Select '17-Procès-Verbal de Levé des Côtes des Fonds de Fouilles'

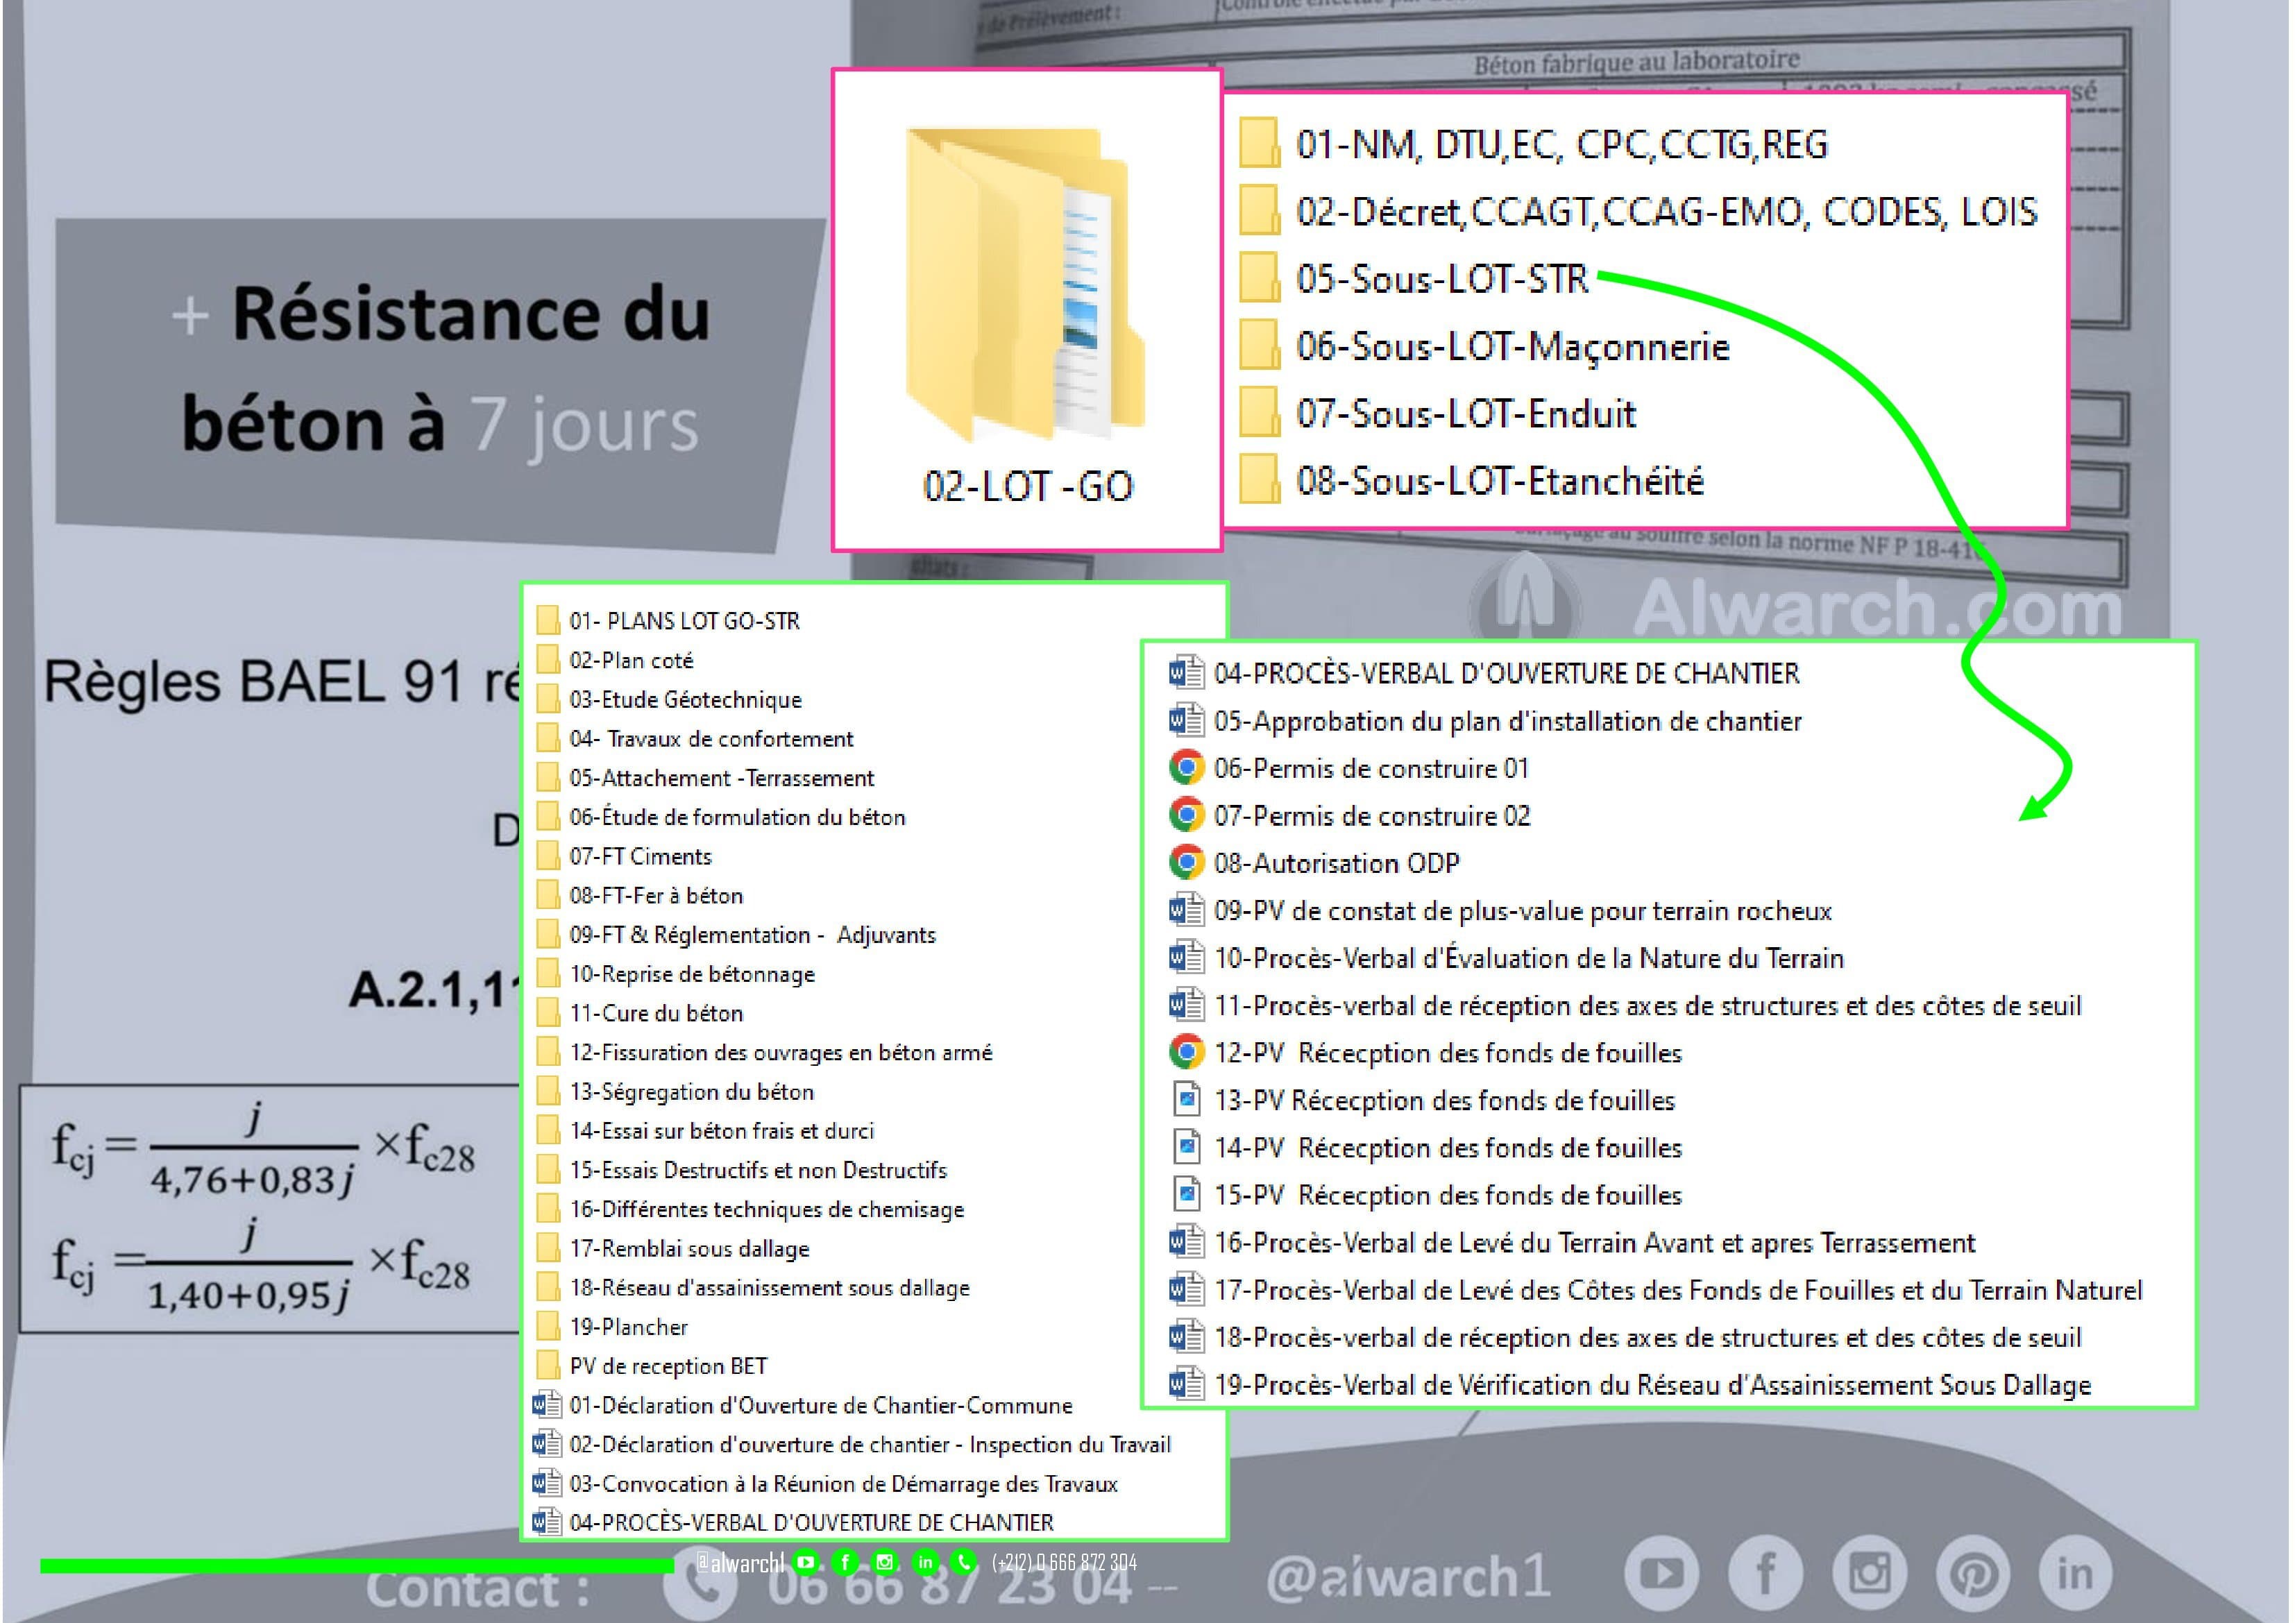click(1678, 1289)
